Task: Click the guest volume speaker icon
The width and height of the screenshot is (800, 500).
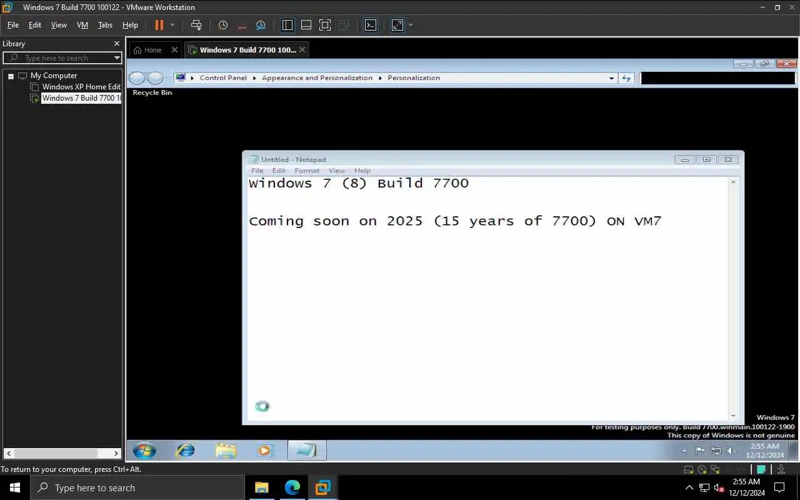Action: [x=732, y=451]
